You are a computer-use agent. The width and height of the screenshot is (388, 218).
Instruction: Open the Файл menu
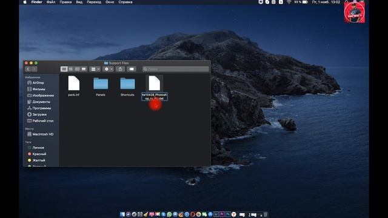click(x=51, y=2)
